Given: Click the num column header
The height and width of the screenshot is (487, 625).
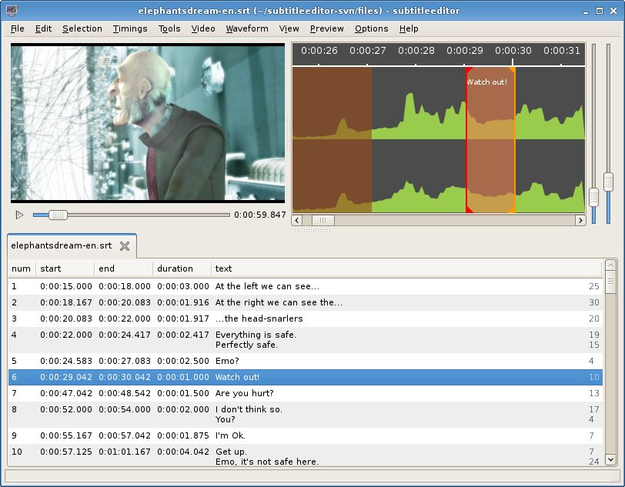Looking at the screenshot, I should pos(21,269).
